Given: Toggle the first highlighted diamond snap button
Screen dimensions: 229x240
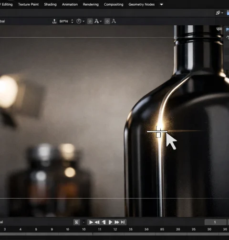Looking at the screenshot, I should click(x=90, y=21).
